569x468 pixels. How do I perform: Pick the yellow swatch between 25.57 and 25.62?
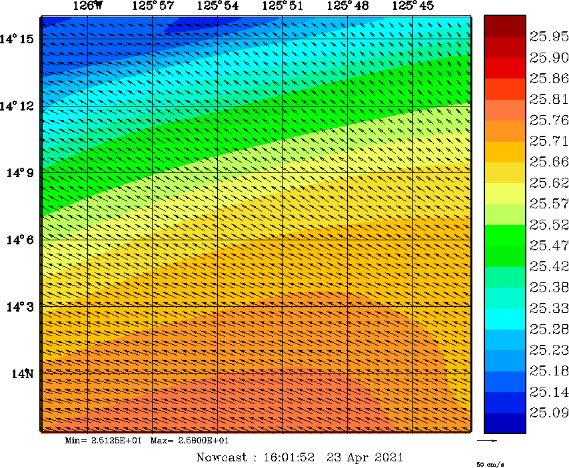click(505, 194)
